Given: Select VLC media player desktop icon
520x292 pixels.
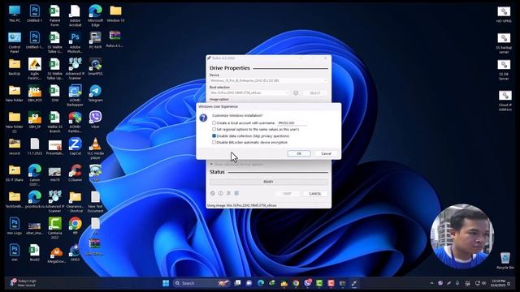Looking at the screenshot, I should click(x=95, y=148).
